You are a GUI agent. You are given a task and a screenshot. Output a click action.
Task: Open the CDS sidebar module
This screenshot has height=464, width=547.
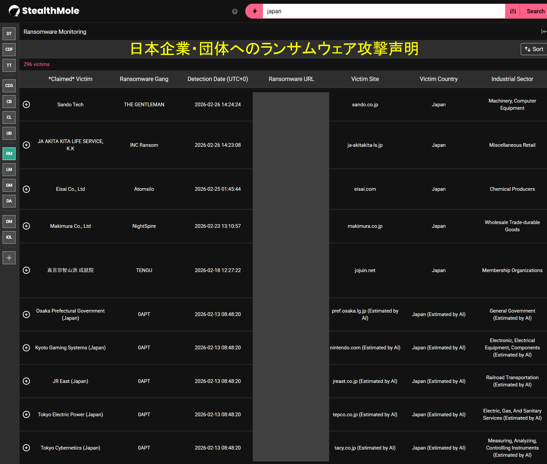pos(9,86)
